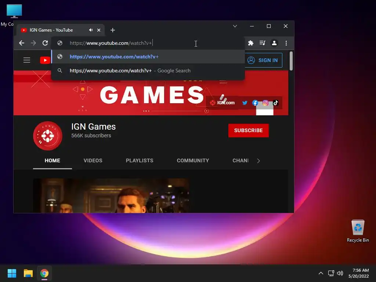Select the youtube.com/watch?v+ URL suggestion
Viewport: 376px width, 282px height.
[x=148, y=57]
